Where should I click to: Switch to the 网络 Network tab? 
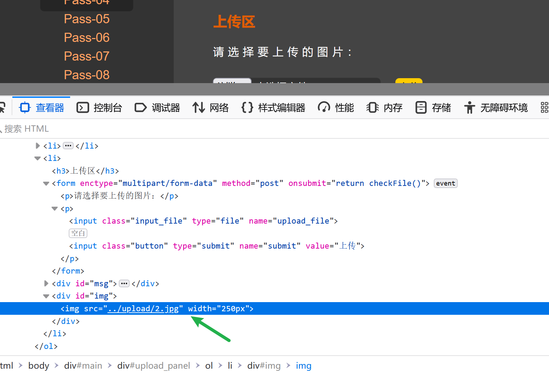(210, 107)
